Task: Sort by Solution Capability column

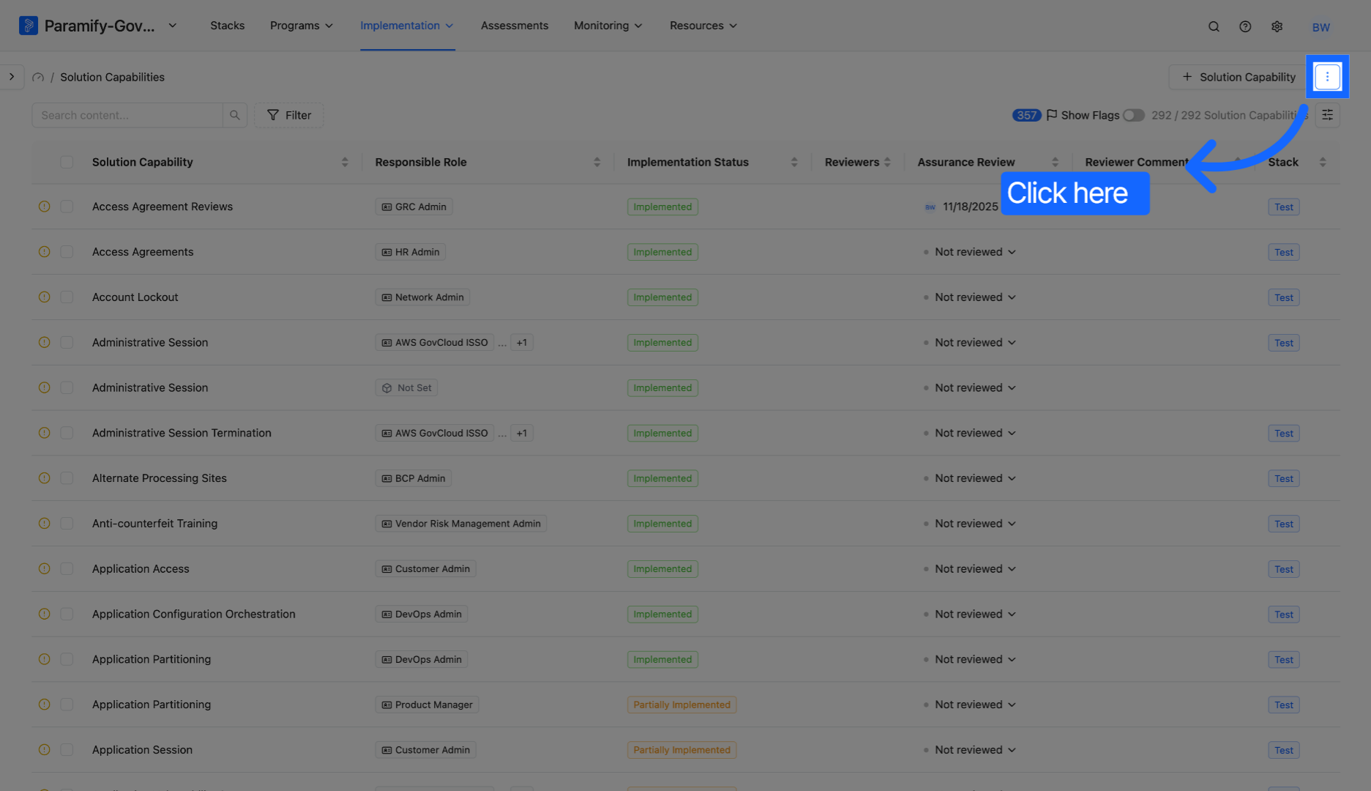Action: pyautogui.click(x=345, y=162)
